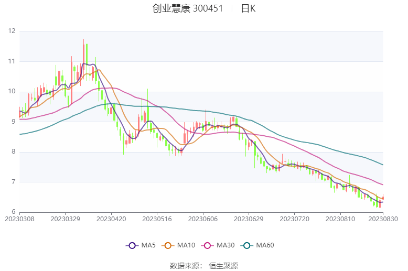Click the purple MA5 legend circle marker
Image resolution: width=408 pixels, height=271 pixels.
point(132,245)
